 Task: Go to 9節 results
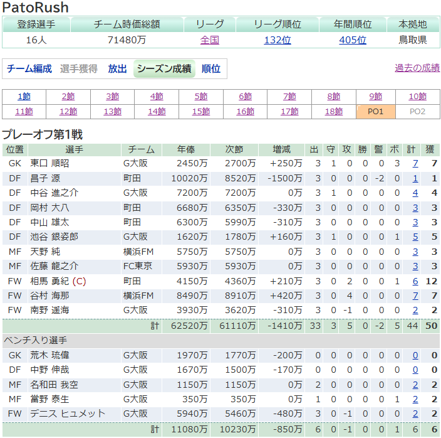(376, 97)
